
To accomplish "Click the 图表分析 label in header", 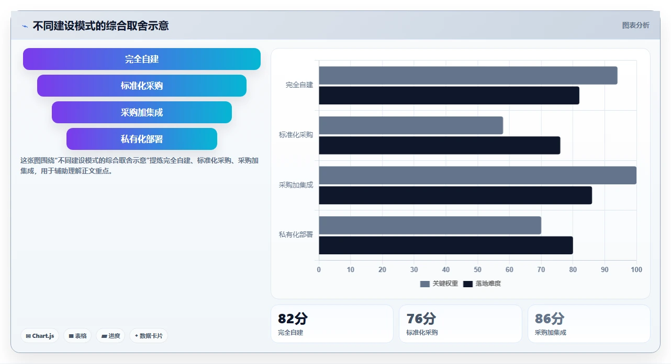I will click(635, 26).
